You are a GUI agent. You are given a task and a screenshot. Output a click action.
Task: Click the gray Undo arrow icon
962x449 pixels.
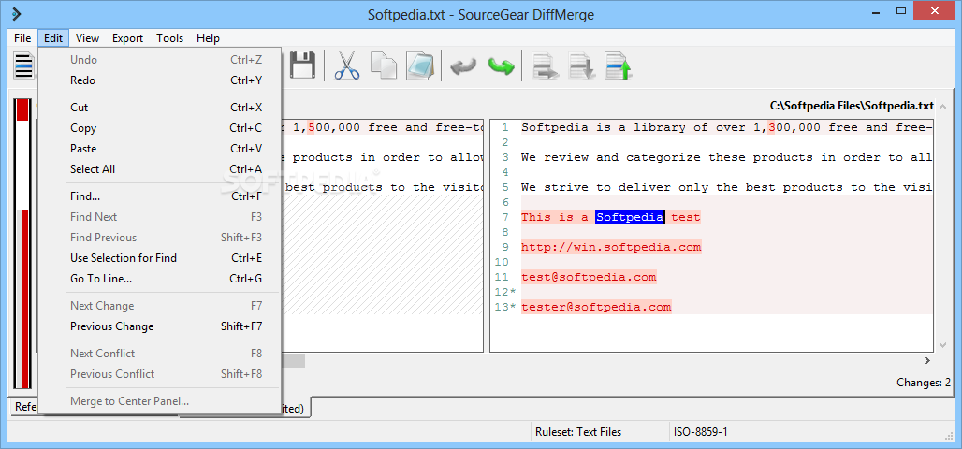click(463, 65)
